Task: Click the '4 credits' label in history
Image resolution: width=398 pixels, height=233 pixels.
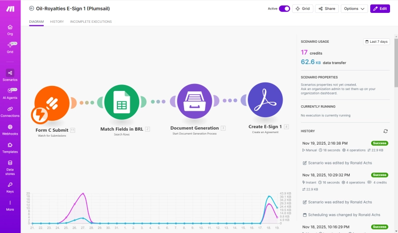Action: [380, 182]
